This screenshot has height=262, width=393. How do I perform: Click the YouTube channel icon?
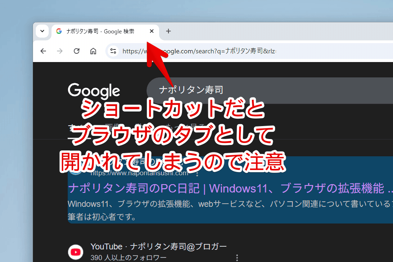(75, 252)
